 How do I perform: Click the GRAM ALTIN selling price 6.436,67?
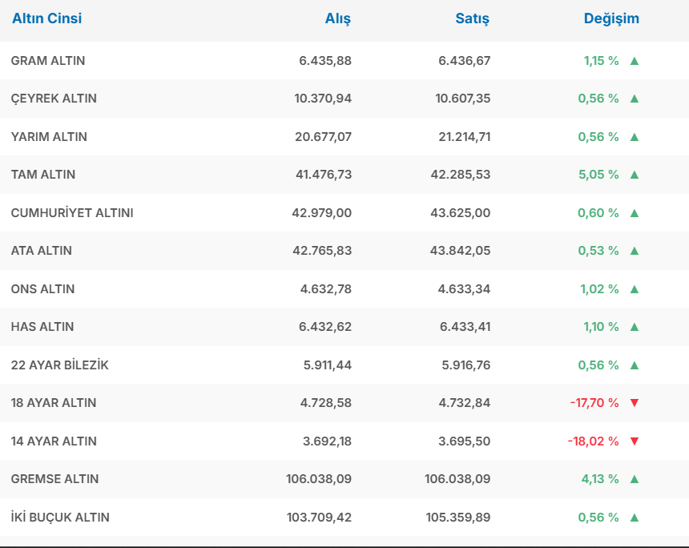[464, 61]
